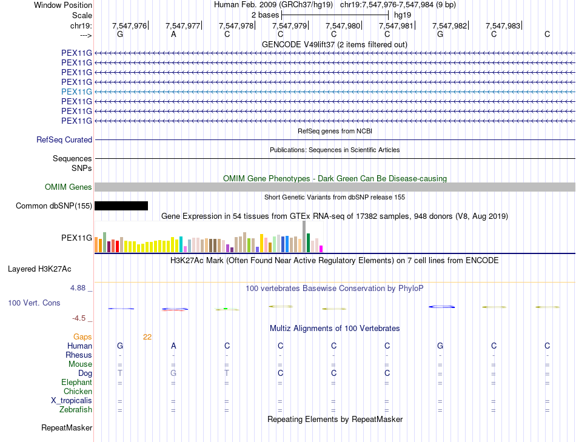Select the X_tropicalis alignment row label

[72, 401]
